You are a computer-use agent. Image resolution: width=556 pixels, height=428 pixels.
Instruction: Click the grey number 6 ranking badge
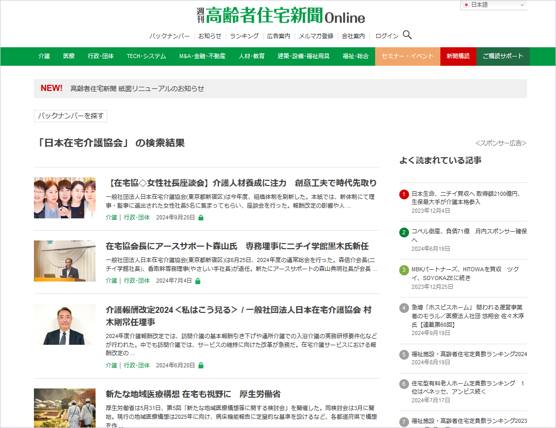click(404, 384)
